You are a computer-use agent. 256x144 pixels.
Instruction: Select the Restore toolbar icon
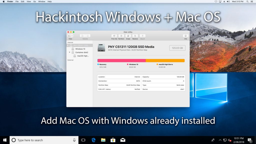click(x=135, y=36)
